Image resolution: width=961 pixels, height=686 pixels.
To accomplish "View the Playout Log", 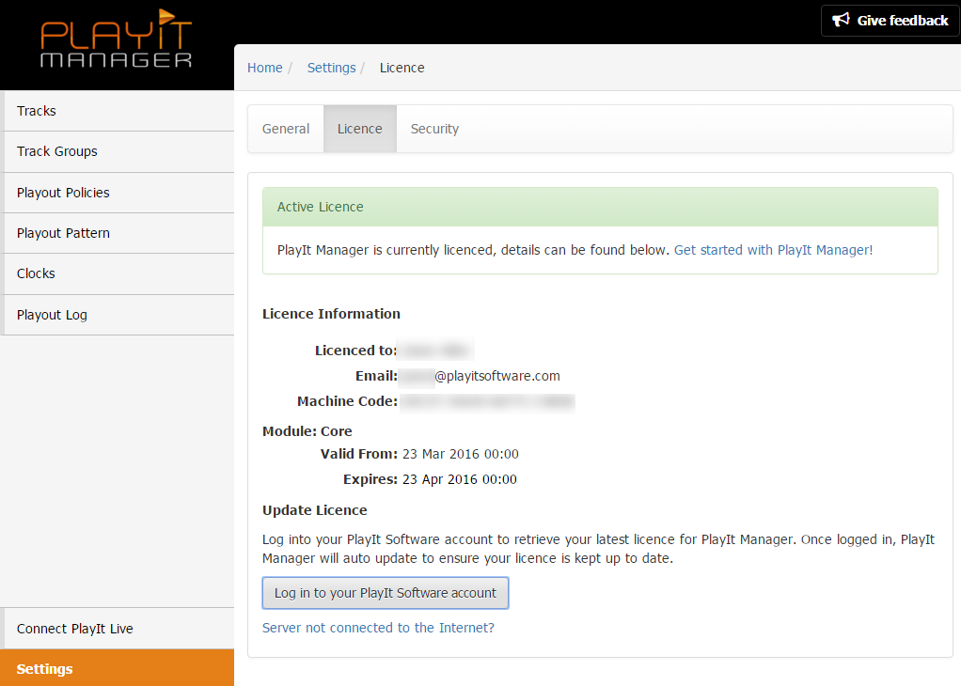I will coord(52,315).
